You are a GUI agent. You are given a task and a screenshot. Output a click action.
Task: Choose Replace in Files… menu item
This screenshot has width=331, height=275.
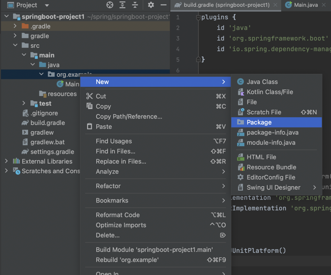click(156, 161)
